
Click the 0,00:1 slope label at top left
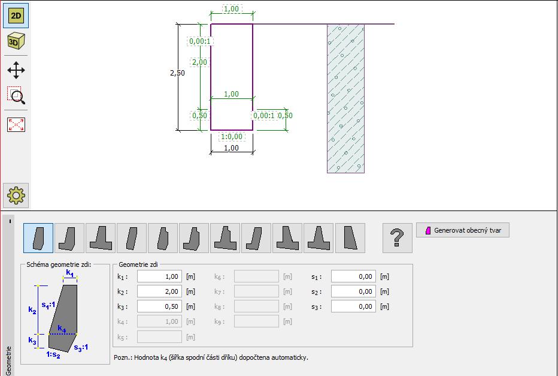(200, 41)
